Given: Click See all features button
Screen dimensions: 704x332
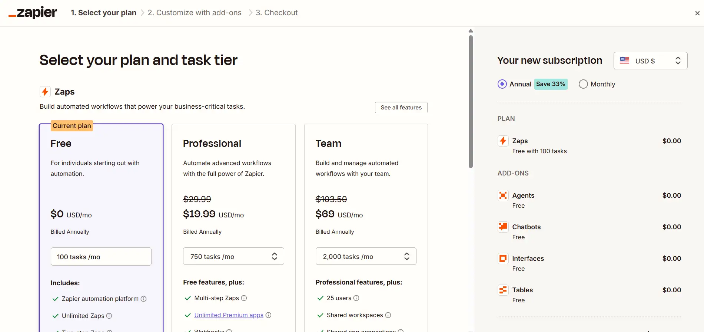Looking at the screenshot, I should (401, 108).
